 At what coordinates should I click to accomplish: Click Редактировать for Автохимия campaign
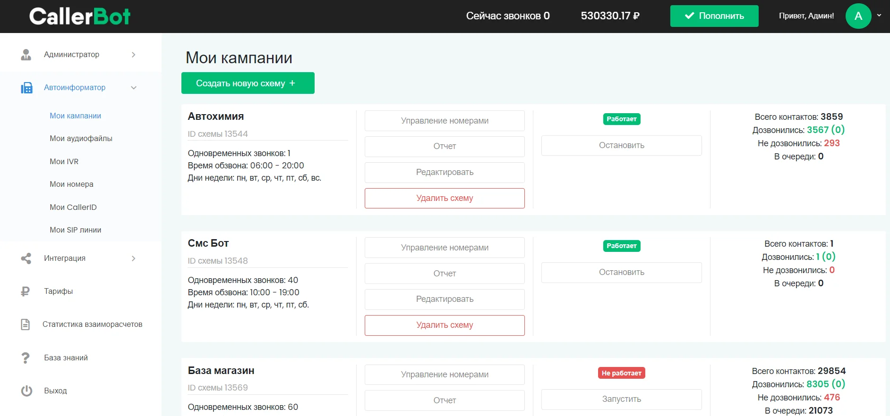445,172
